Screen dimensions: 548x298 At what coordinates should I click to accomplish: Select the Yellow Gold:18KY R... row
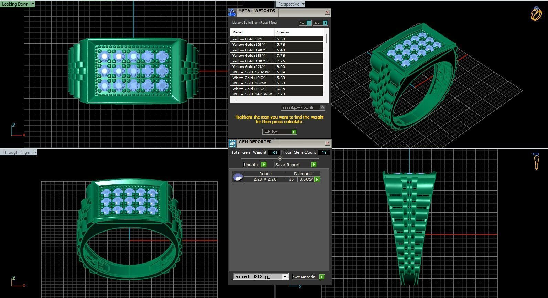(x=277, y=61)
